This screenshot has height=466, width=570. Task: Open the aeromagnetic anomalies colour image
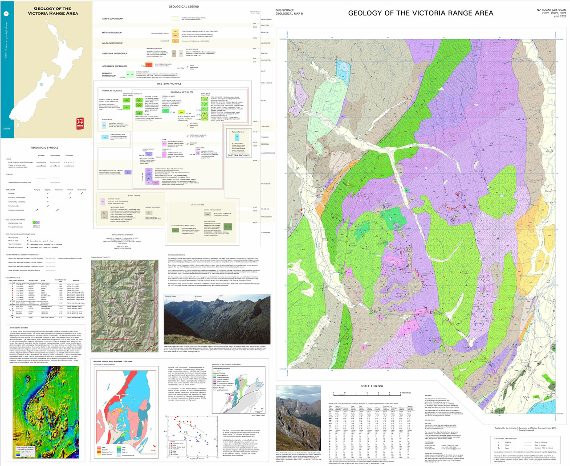pyautogui.click(x=46, y=407)
